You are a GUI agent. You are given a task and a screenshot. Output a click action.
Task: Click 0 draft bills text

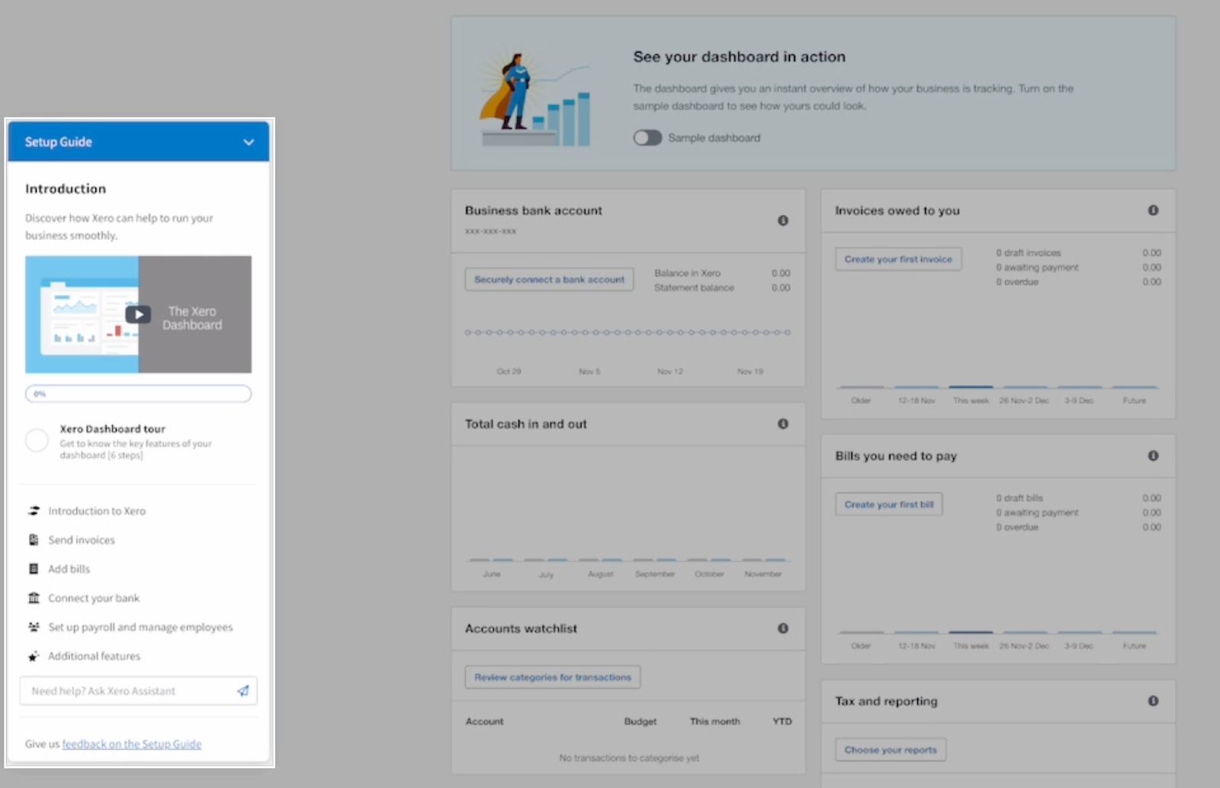[1019, 498]
